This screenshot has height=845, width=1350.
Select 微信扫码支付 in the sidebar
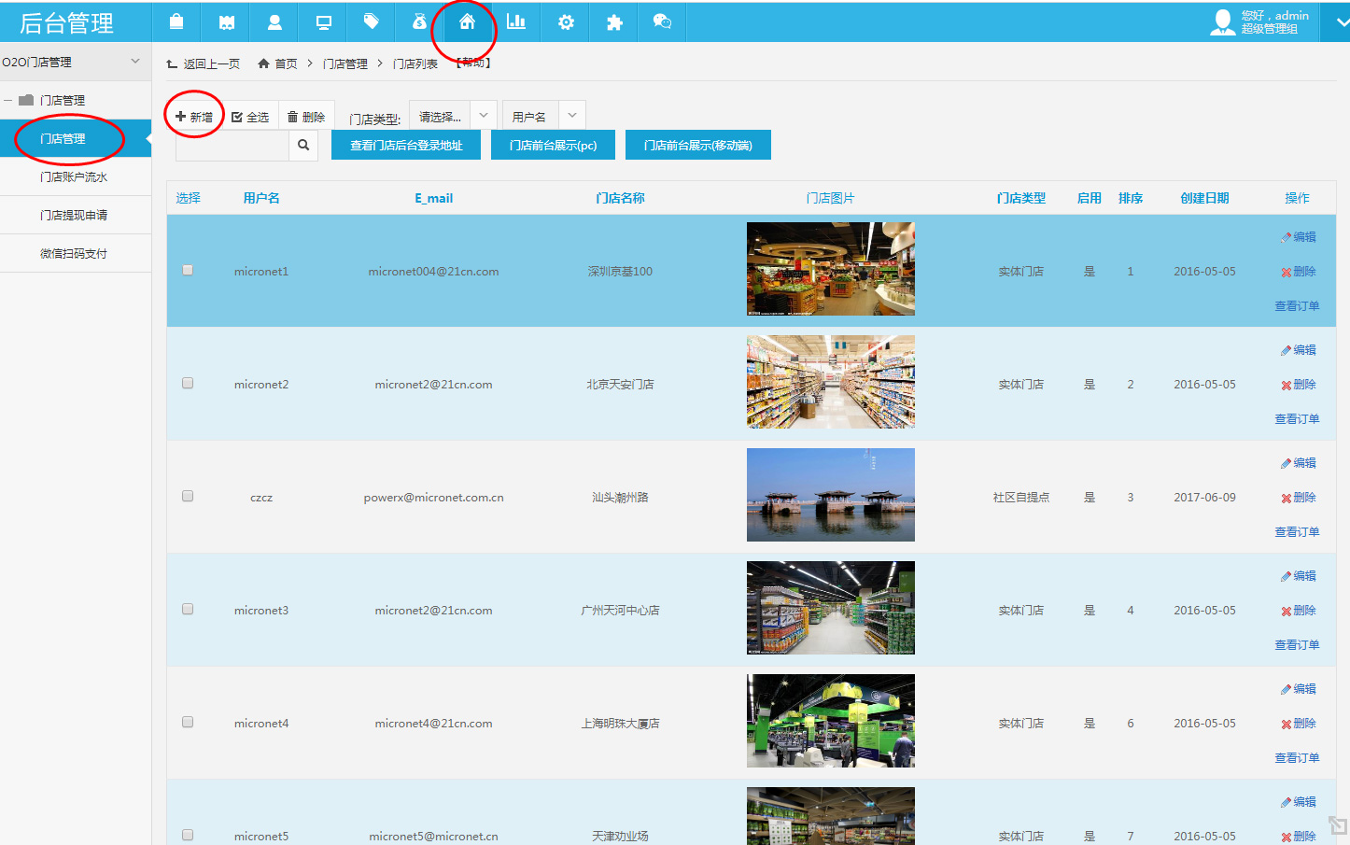(76, 253)
